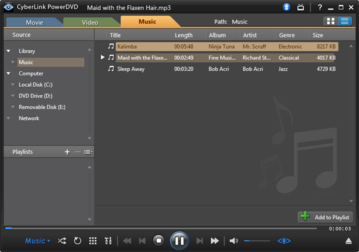Switch to list details view
Viewport: 359px width, 252px height.
345,22
